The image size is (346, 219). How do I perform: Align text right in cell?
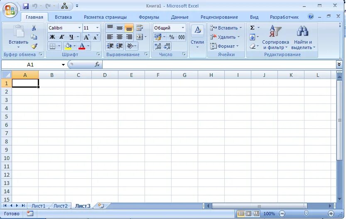129,37
